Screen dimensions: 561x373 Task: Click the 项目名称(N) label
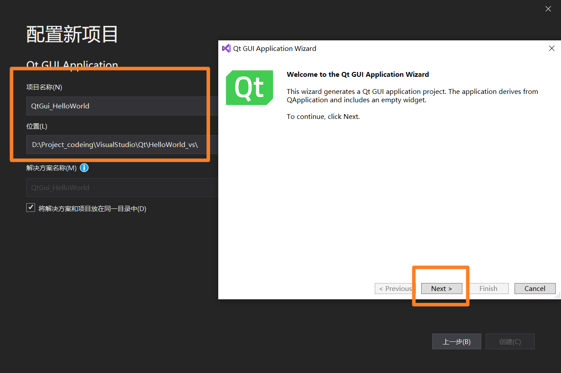click(44, 87)
